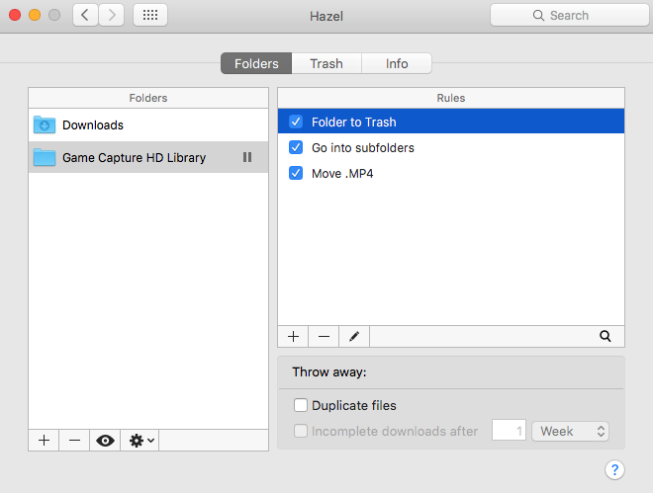This screenshot has height=493, width=653.
Task: Click the magnifier icon in the rules toolbar
Action: click(606, 336)
